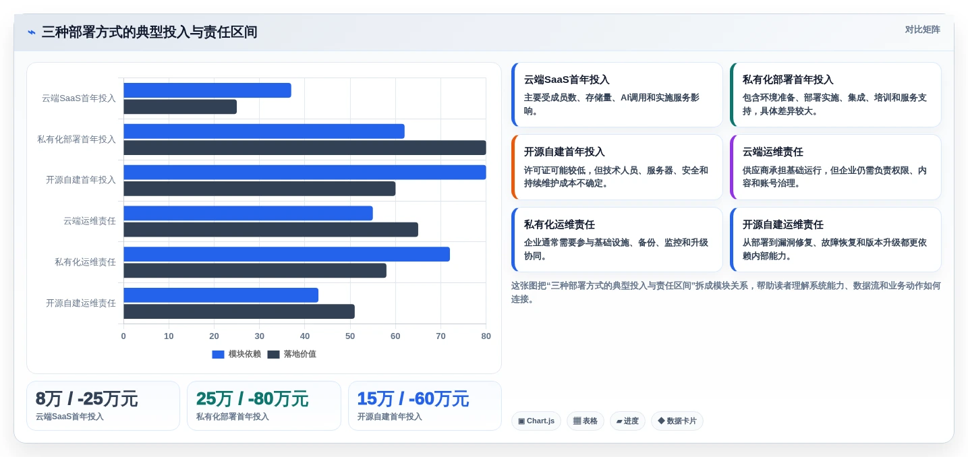
Task: Click the blue bar for 私有化运维责任
Action: (x=287, y=254)
